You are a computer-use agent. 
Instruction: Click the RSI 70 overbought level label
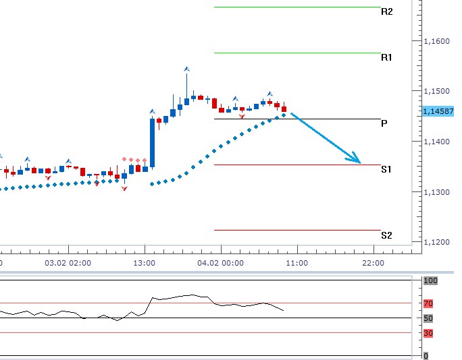(x=428, y=304)
